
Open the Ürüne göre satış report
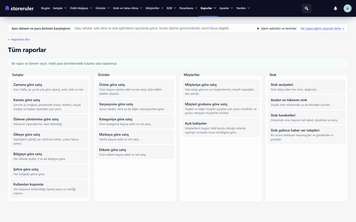(x=135, y=89)
